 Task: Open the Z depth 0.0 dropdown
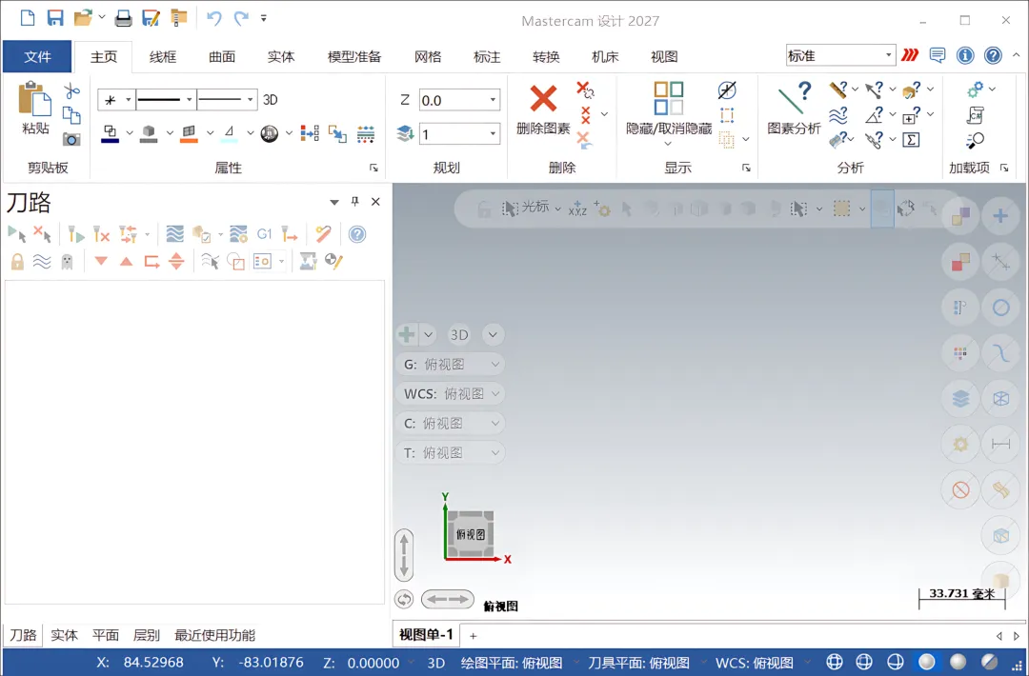[x=493, y=100]
